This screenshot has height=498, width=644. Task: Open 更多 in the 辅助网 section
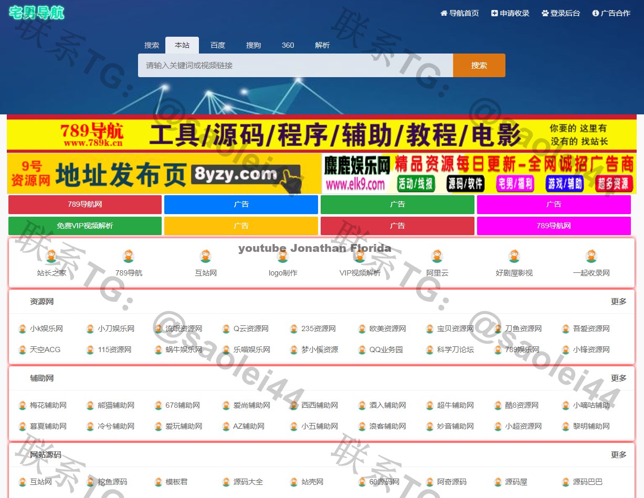[x=619, y=378]
